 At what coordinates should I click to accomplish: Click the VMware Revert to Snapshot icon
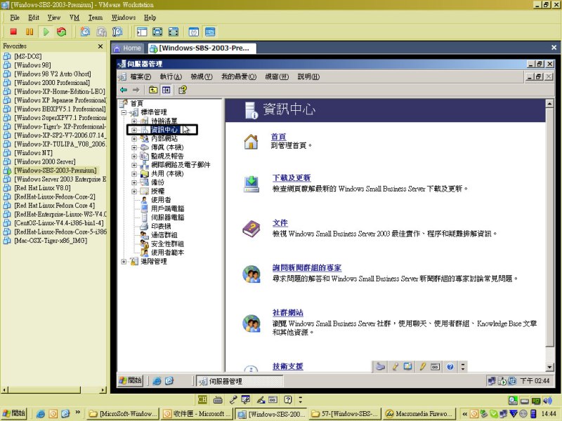tap(101, 32)
